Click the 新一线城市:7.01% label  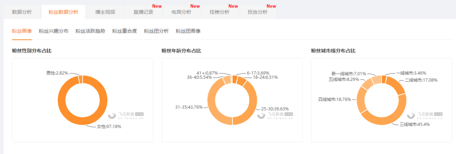[349, 74]
